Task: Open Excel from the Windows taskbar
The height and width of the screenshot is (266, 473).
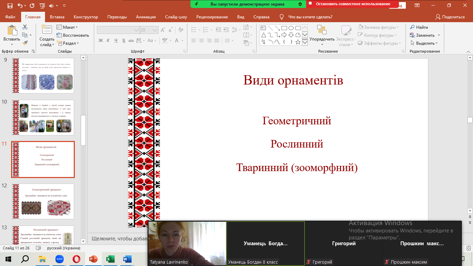Action: pos(110,259)
